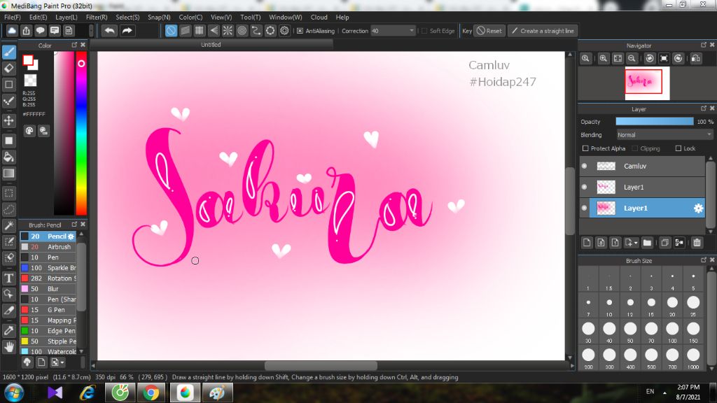This screenshot has width=717, height=403.
Task: Choose the G Pen brush
Action: [x=48, y=310]
